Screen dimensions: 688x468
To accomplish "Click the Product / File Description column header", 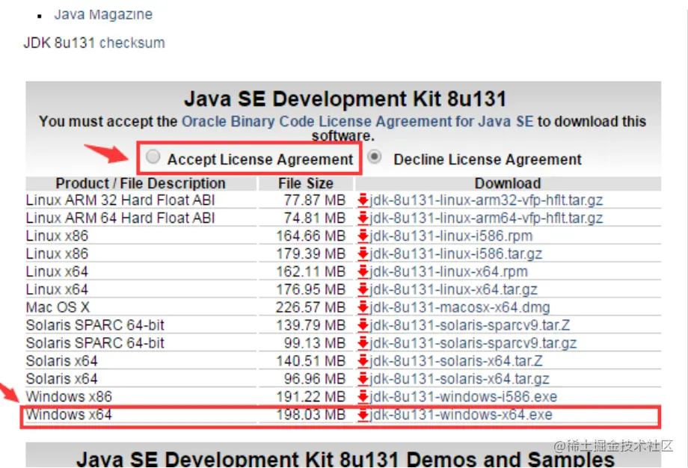I will click(x=141, y=183).
